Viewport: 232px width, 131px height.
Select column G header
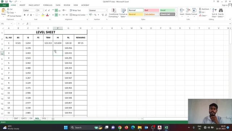[x=68, y=28]
